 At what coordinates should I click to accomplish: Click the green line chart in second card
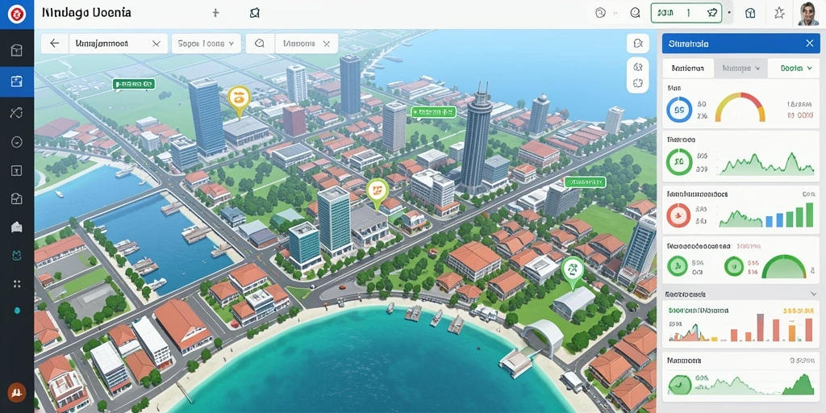click(766, 163)
